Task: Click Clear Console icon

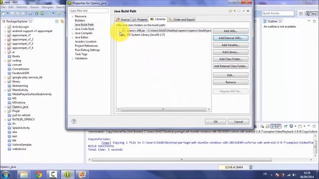Action: pos(262,126)
